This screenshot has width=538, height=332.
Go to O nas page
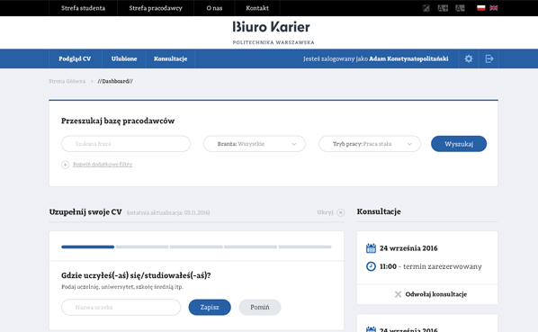[214, 8]
